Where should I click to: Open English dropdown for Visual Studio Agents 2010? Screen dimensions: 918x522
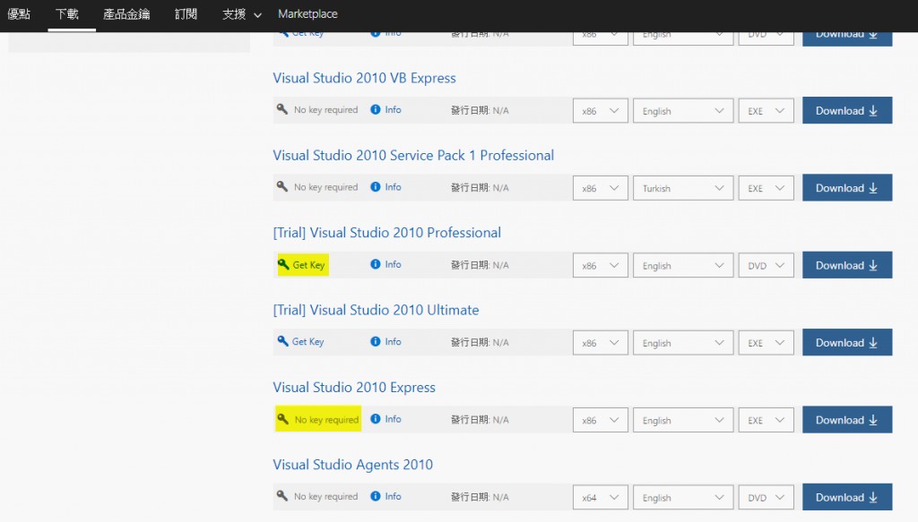(682, 498)
